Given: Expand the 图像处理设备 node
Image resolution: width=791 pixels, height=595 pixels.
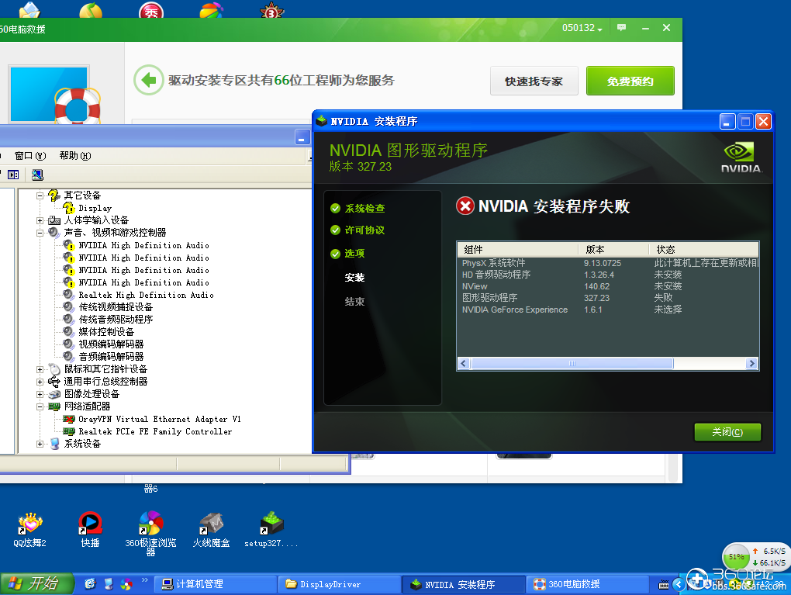Looking at the screenshot, I should point(40,394).
